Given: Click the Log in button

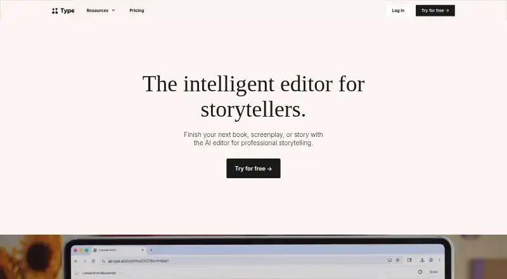Looking at the screenshot, I should (398, 11).
